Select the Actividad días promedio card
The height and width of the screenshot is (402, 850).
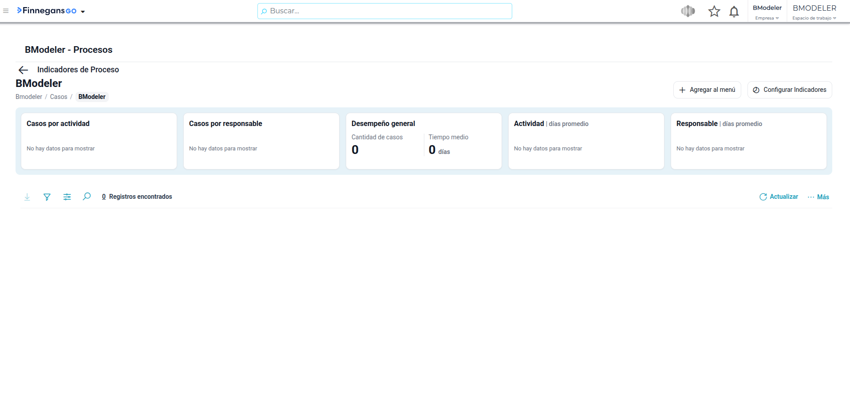[586, 141]
